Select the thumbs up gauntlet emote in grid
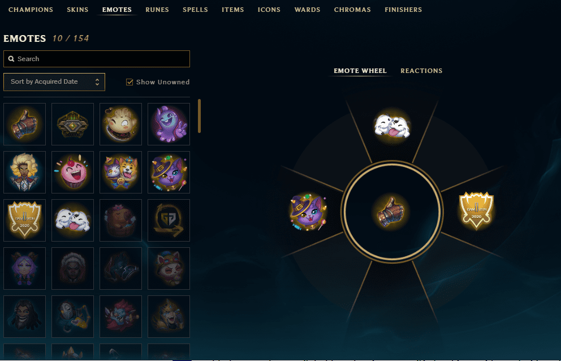Image resolution: width=561 pixels, height=361 pixels. coord(25,124)
